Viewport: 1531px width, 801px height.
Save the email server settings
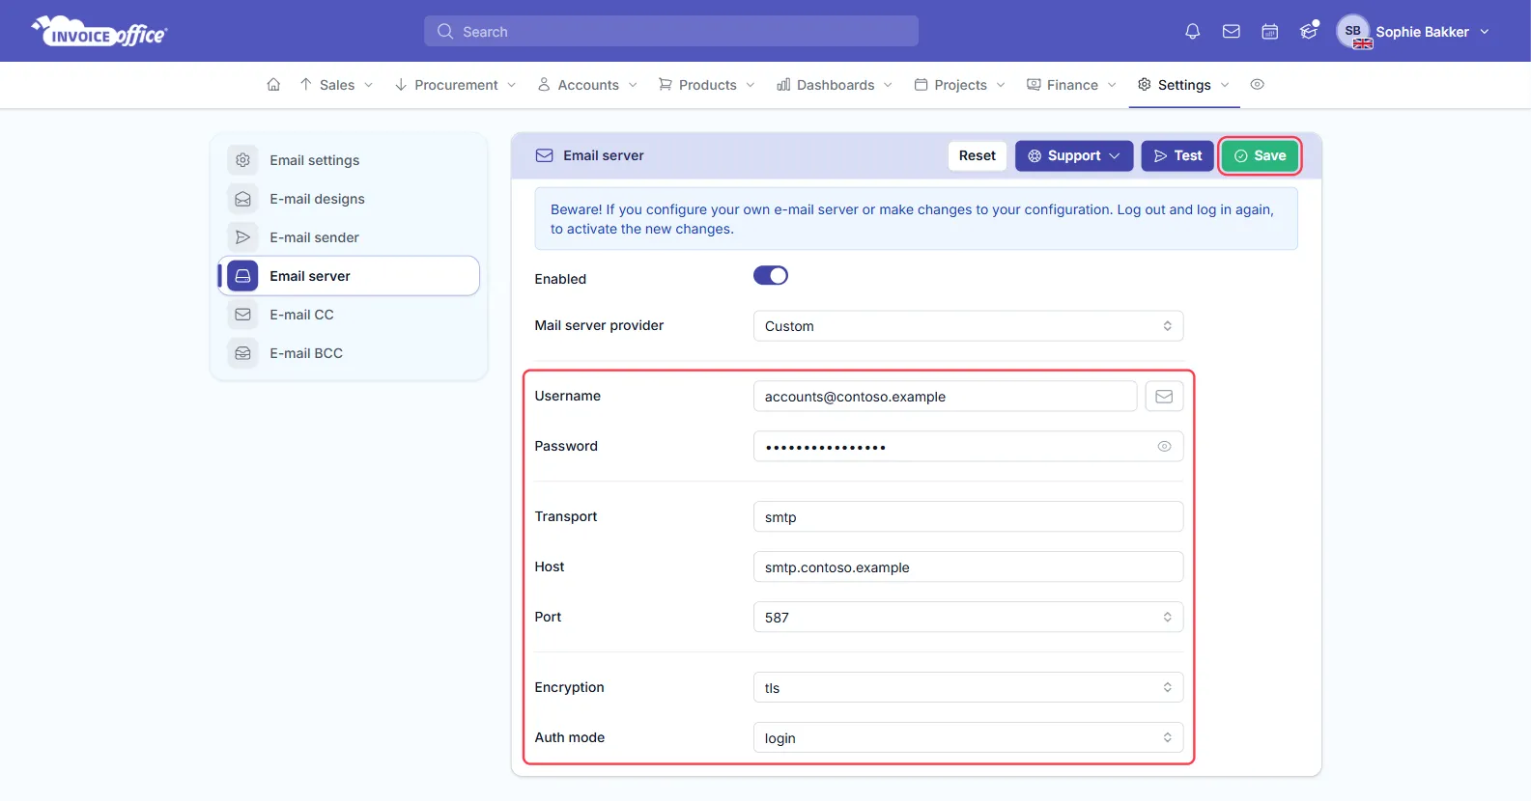click(x=1261, y=156)
